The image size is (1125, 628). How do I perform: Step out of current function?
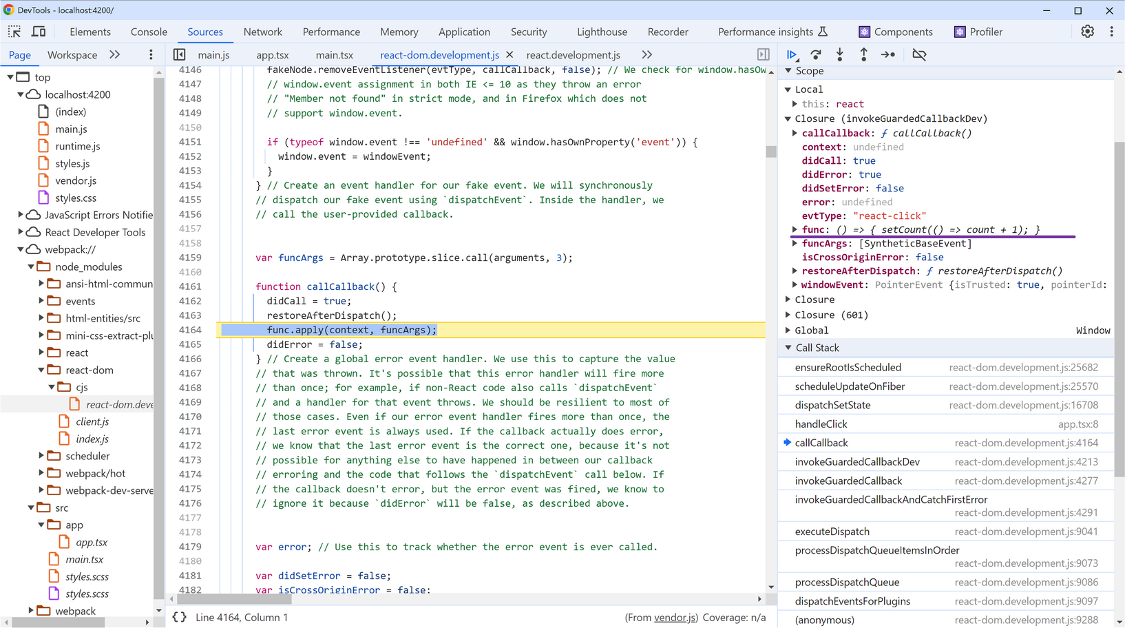863,54
